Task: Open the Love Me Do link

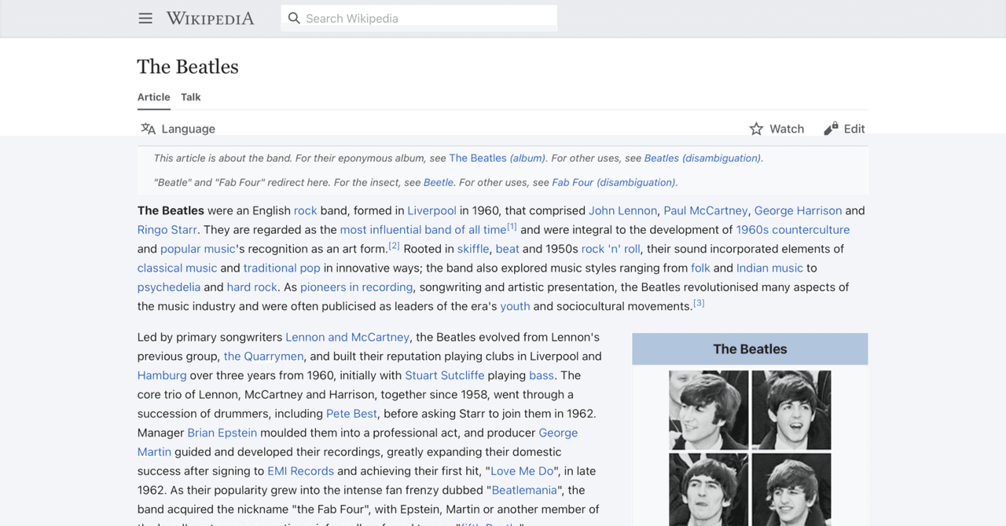Action: [523, 471]
